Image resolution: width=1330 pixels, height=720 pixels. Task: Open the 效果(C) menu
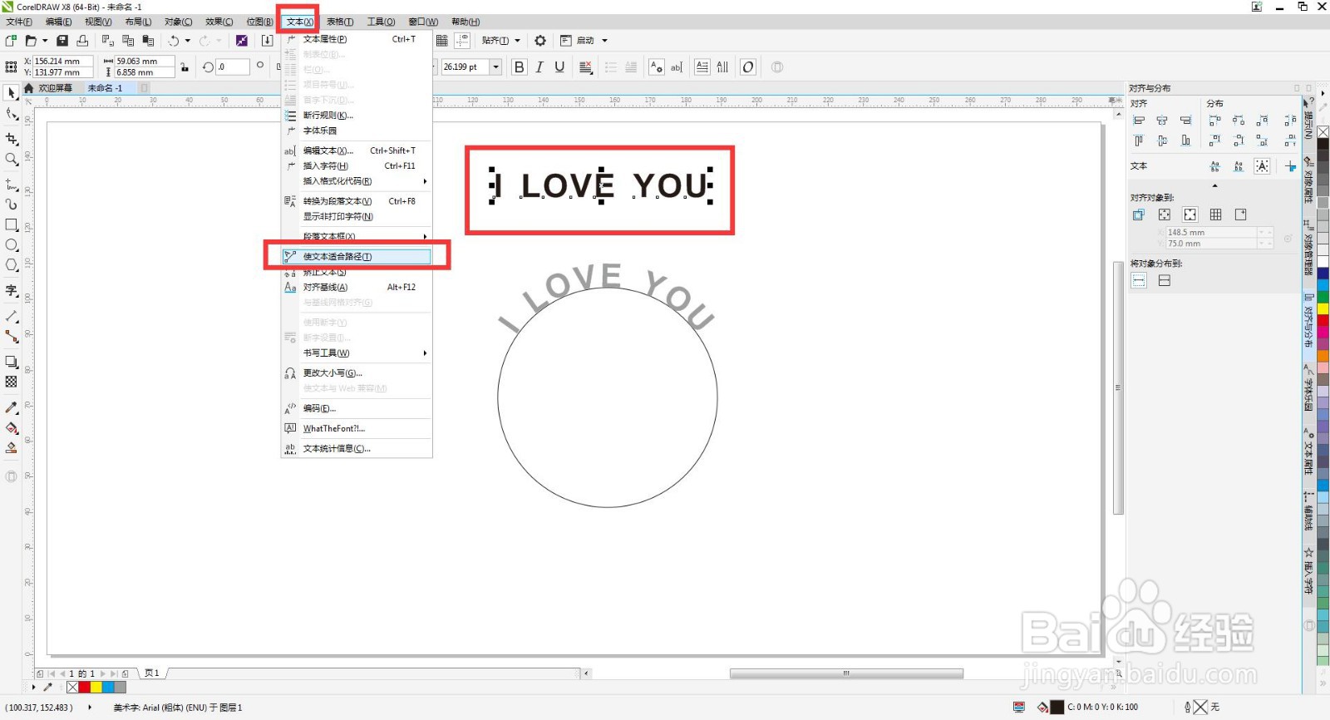[219, 22]
